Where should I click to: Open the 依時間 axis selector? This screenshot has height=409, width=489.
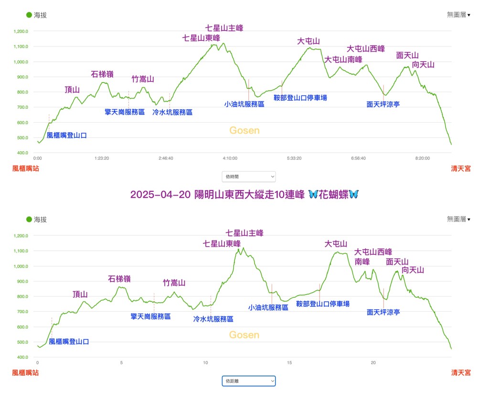tap(249, 177)
